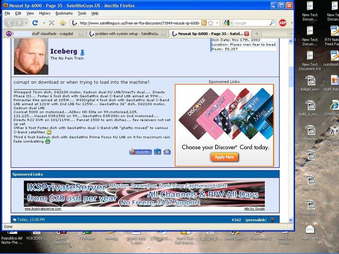Open the address bar history dropdown

point(217,23)
